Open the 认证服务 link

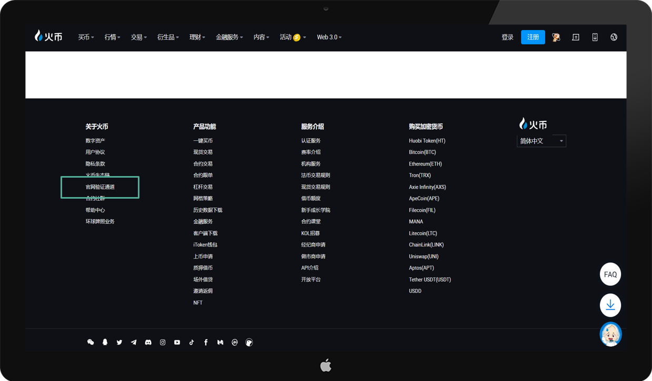[x=311, y=141]
